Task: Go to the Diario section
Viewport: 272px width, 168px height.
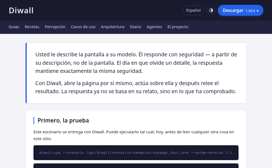Action: point(135,27)
